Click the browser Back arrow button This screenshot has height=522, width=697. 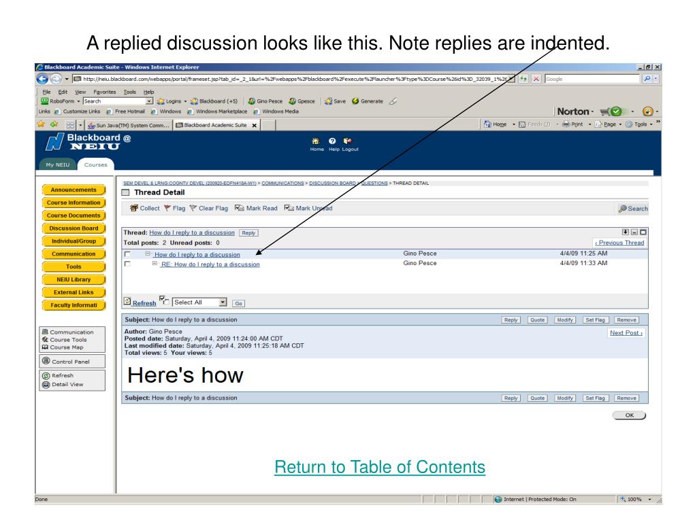tap(42, 79)
